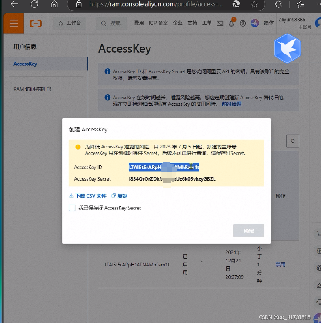
Task: Refresh the AccessKey list
Action: (293, 141)
